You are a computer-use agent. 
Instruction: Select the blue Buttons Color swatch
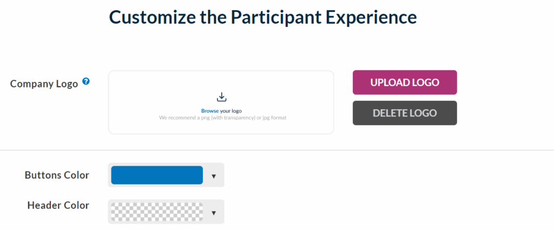pyautogui.click(x=156, y=175)
